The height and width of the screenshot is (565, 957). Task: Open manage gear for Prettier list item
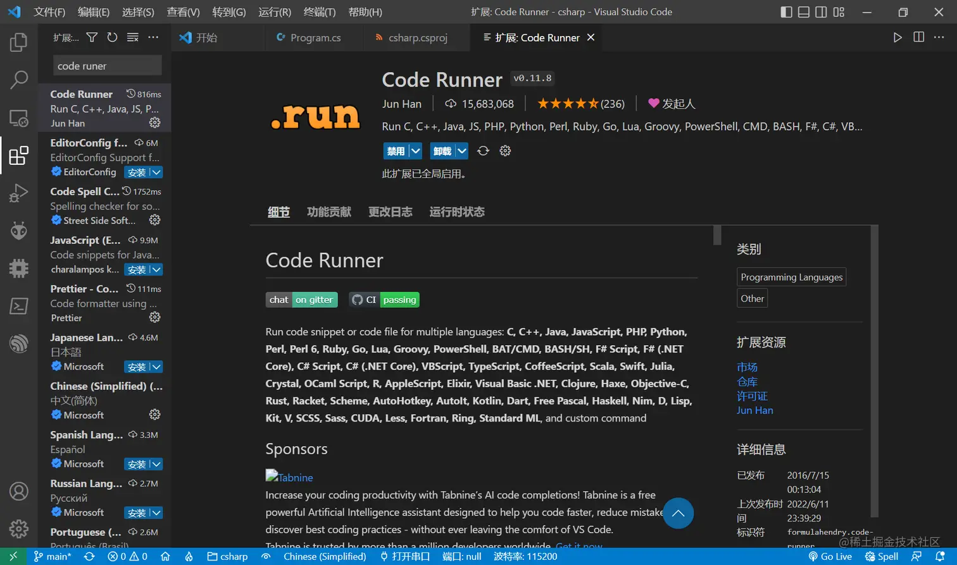tap(154, 317)
